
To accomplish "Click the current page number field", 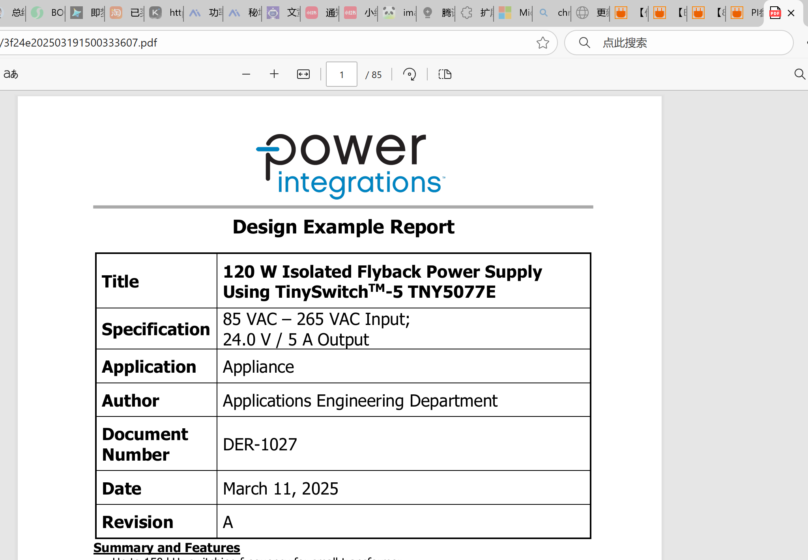I will [342, 74].
